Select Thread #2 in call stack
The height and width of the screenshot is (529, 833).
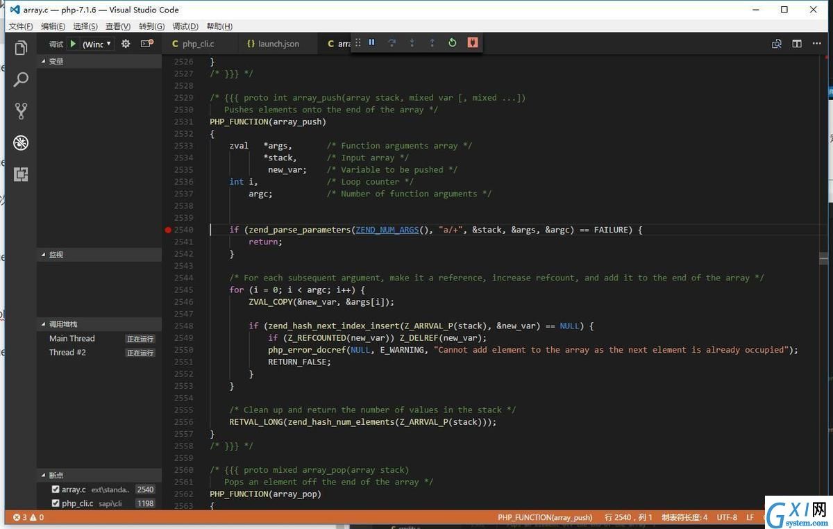(x=99, y=353)
